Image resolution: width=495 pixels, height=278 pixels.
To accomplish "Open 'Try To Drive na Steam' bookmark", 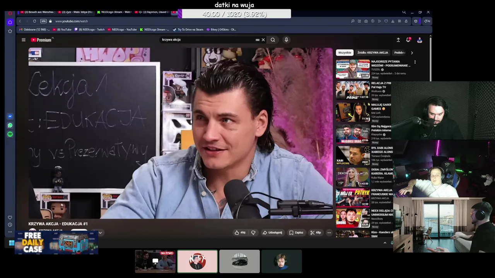I will [188, 29].
